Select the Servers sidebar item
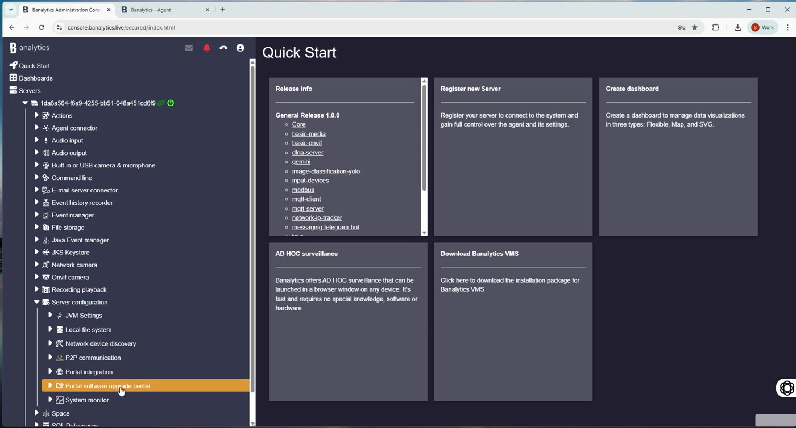 (30, 91)
